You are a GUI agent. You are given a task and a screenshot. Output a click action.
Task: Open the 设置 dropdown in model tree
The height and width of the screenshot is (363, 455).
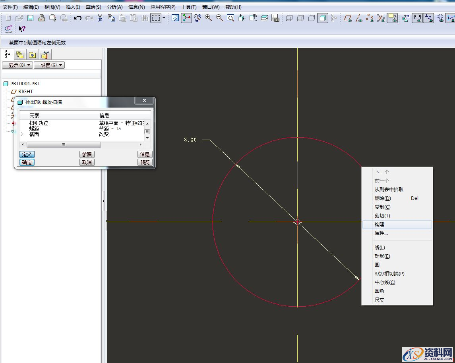(x=49, y=65)
